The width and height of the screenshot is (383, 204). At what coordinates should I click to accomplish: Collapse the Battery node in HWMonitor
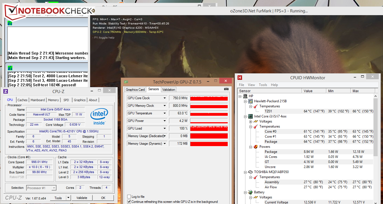tap(245, 192)
